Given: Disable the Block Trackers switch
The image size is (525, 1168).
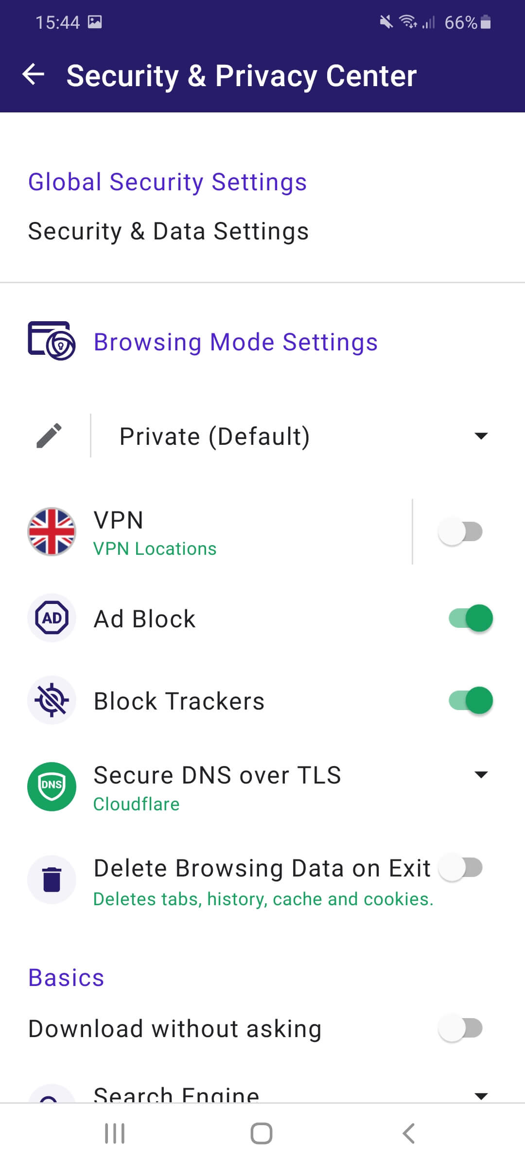Looking at the screenshot, I should click(471, 700).
